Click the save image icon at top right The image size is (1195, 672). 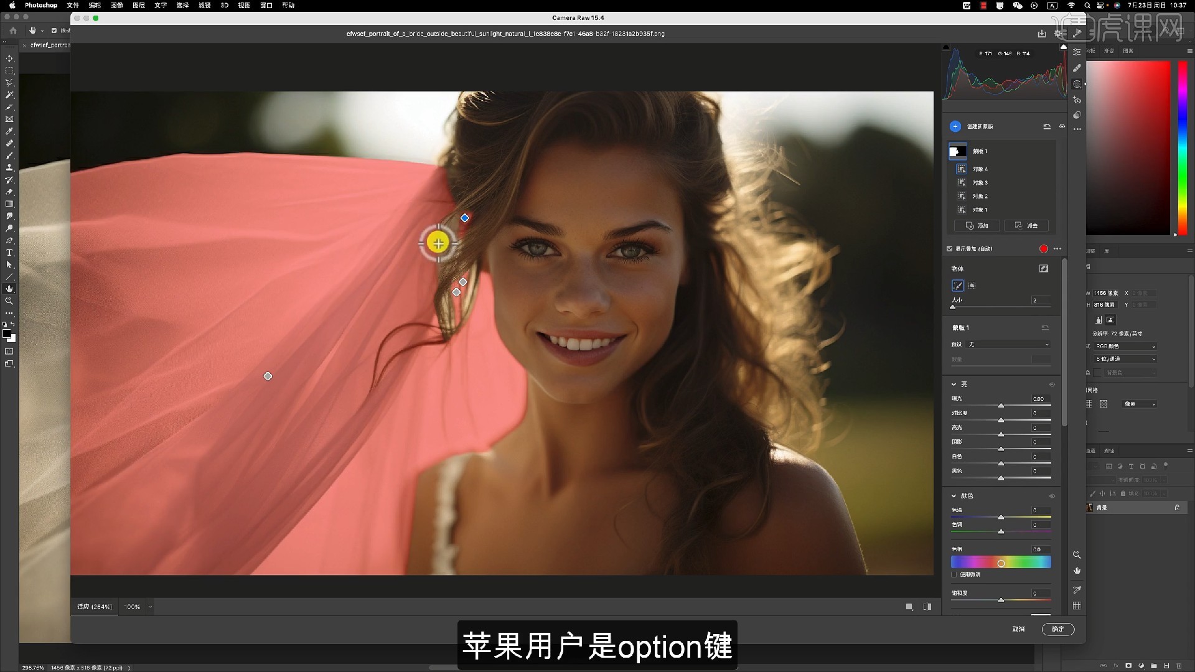point(1043,34)
